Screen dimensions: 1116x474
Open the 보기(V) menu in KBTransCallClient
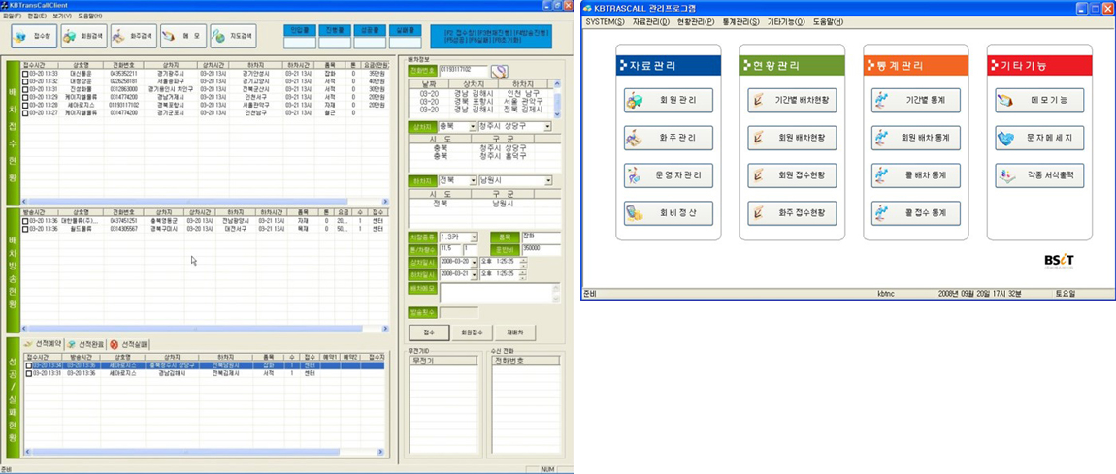[x=63, y=16]
